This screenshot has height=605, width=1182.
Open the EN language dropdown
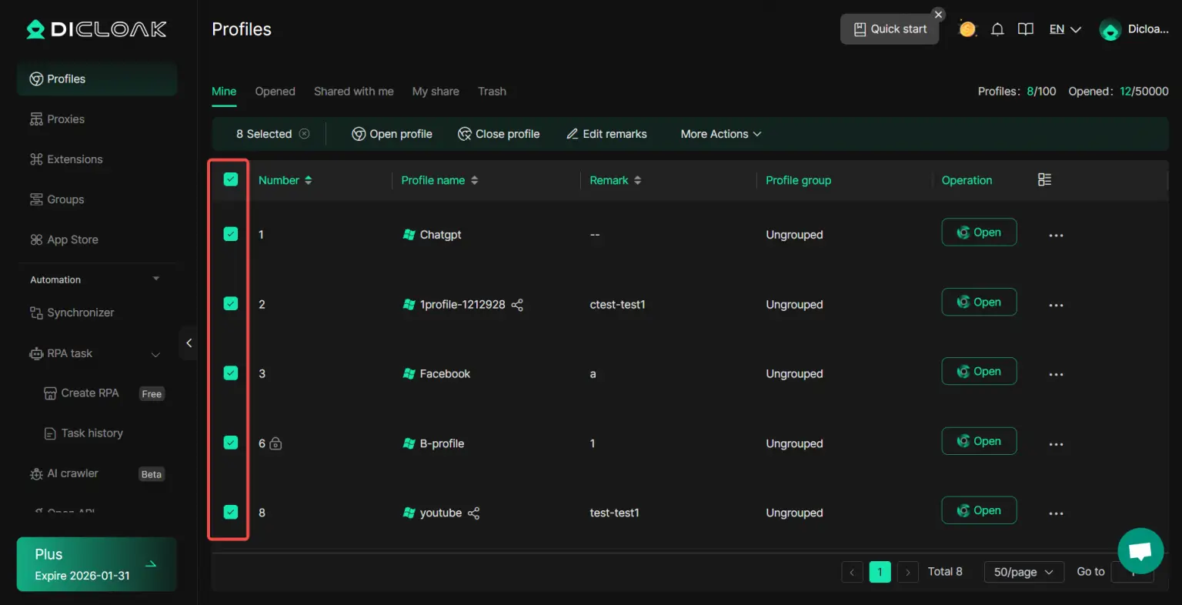click(x=1065, y=29)
